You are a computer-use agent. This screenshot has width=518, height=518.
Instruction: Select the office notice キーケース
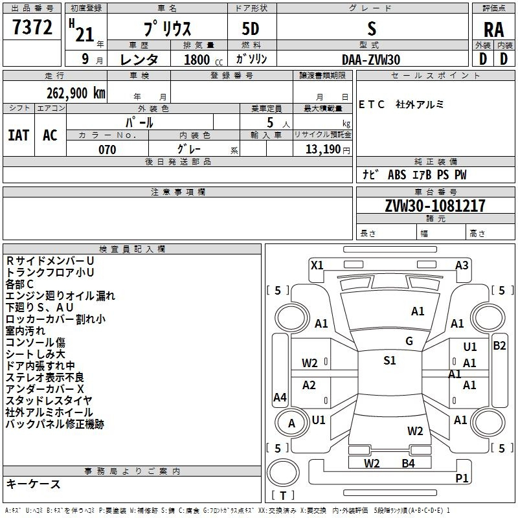(34, 484)
